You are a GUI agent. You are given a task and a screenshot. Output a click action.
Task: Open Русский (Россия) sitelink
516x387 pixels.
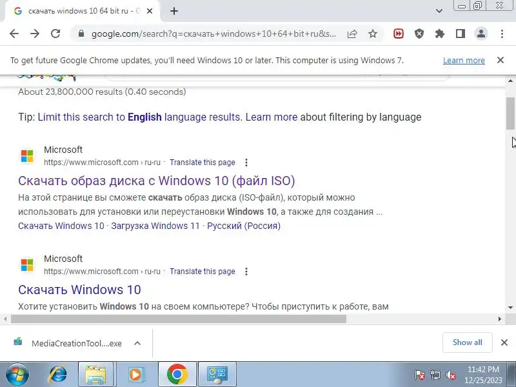tap(244, 226)
